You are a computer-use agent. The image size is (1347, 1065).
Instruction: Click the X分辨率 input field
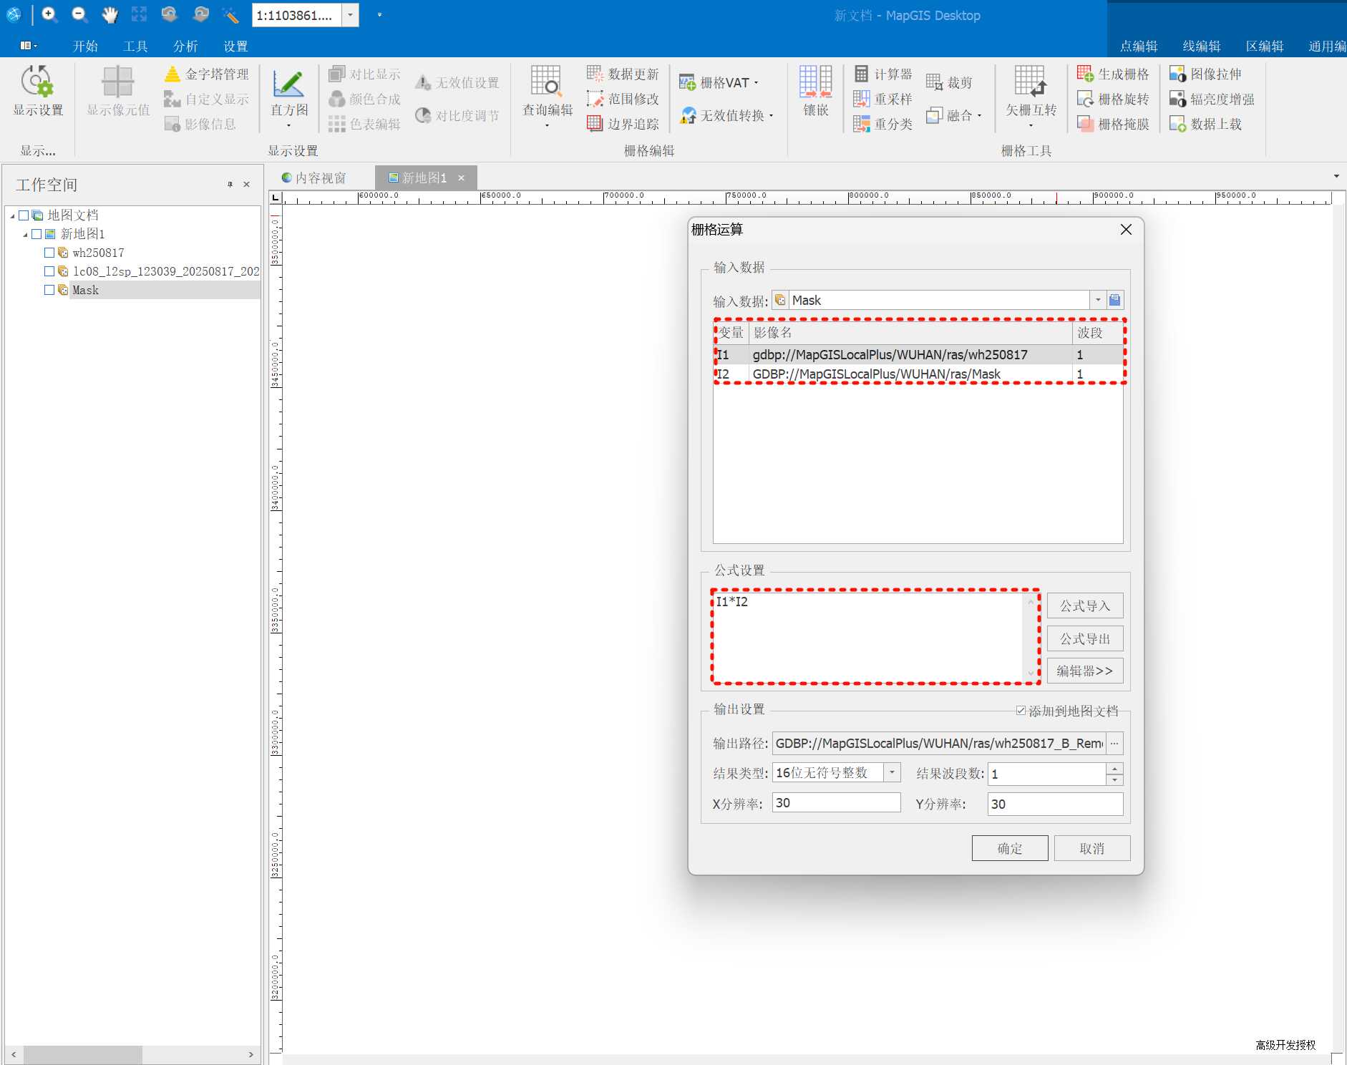[836, 802]
